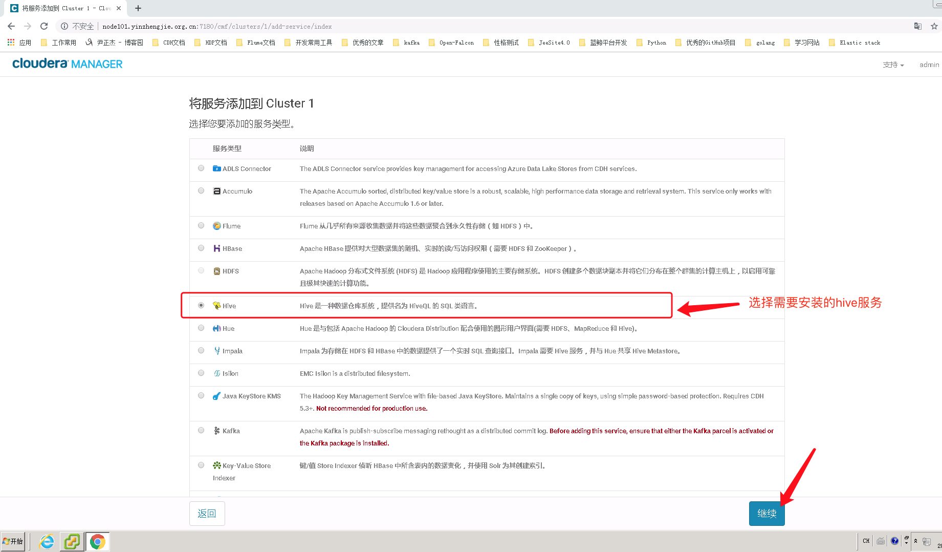This screenshot has height=552, width=942.
Task: Select the Flume radio button
Action: (x=201, y=225)
